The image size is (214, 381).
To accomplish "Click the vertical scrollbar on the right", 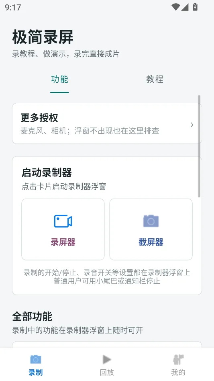I will tap(199, 146).
